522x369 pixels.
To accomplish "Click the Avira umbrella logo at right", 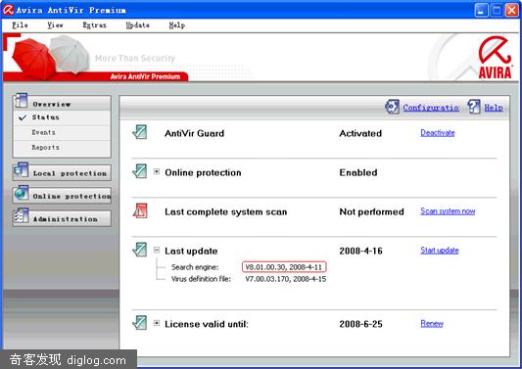I will pos(495,57).
